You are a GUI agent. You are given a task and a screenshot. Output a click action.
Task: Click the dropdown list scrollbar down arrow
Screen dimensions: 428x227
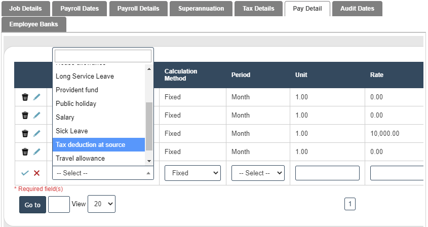[x=149, y=161]
